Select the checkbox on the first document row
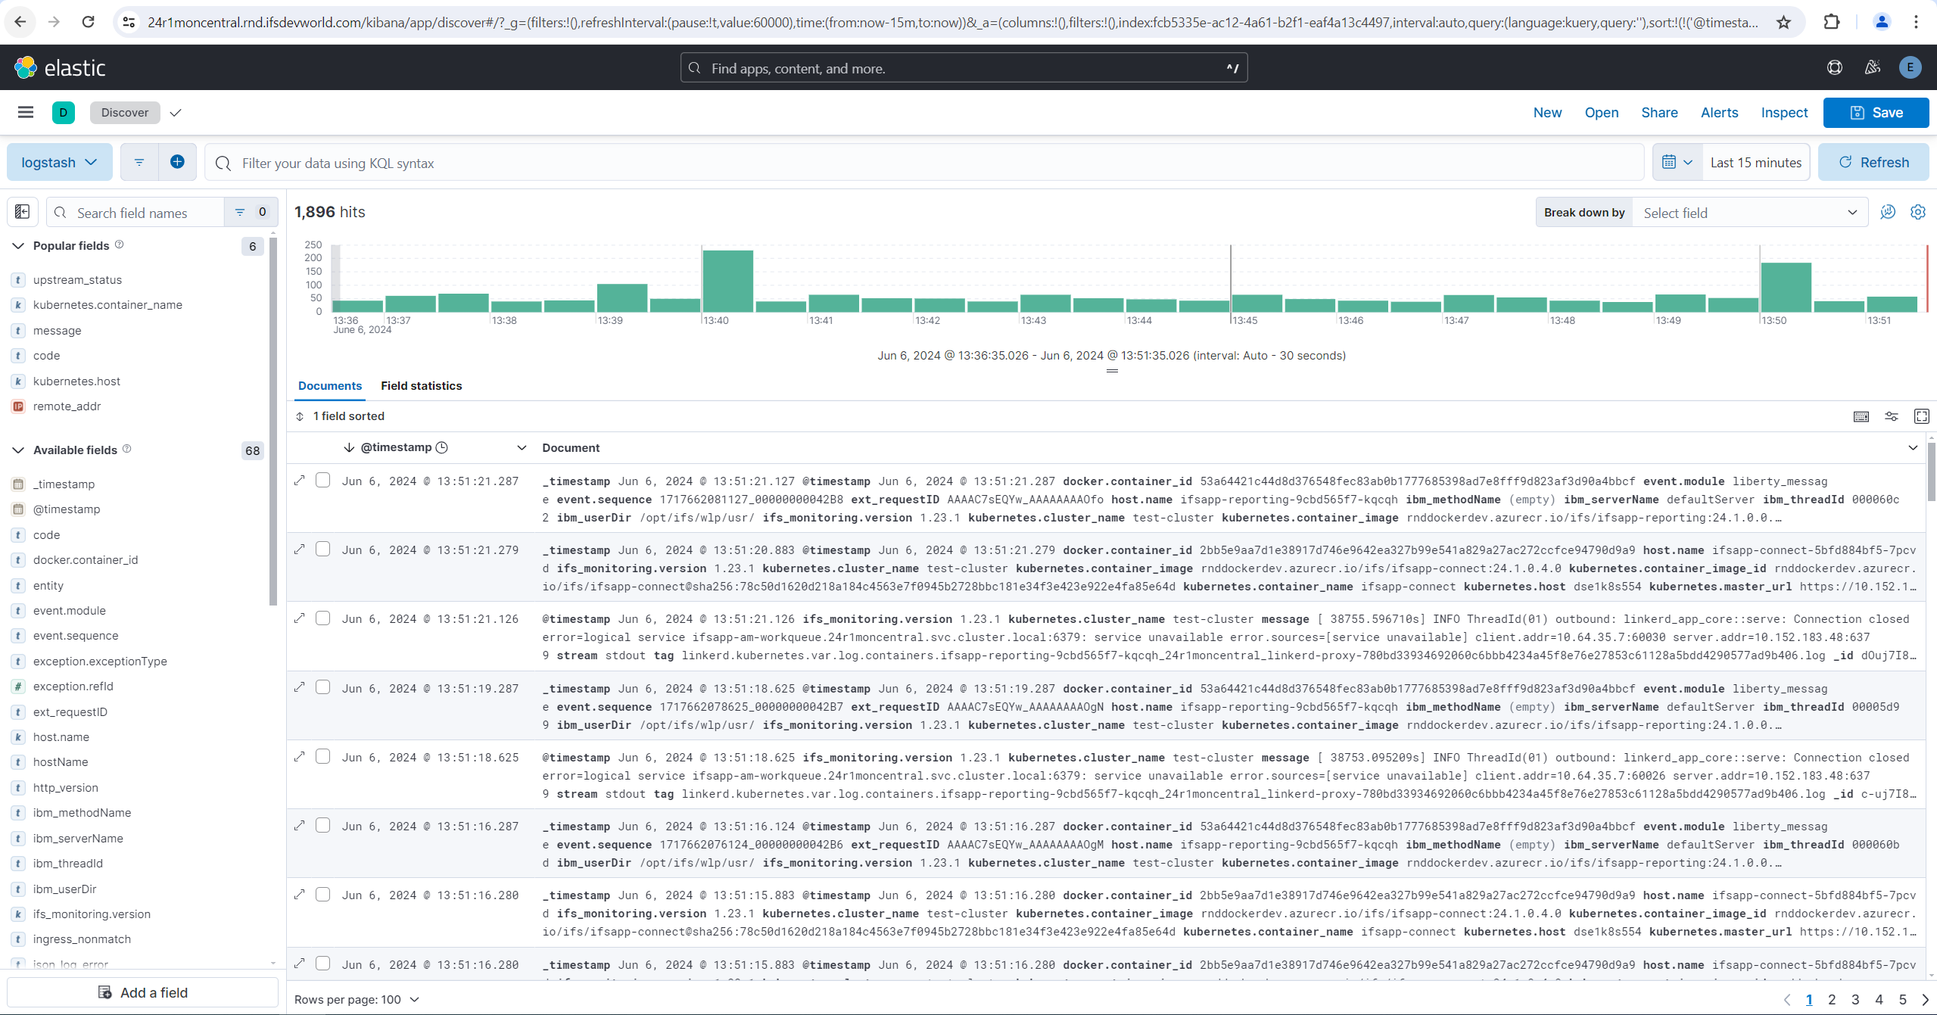This screenshot has height=1015, width=1937. (x=323, y=480)
